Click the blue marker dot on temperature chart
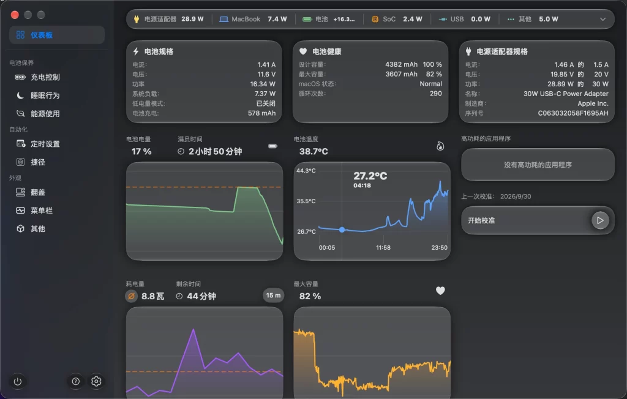 coord(342,229)
